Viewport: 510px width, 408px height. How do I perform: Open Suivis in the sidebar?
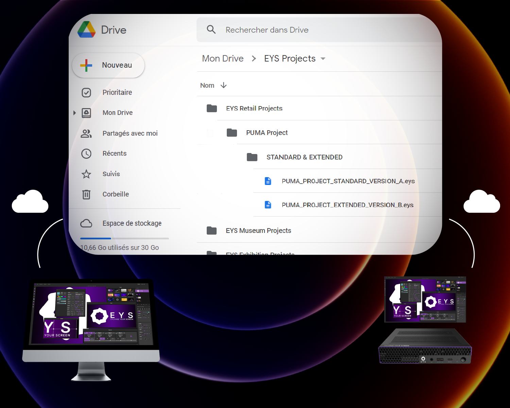coord(111,174)
